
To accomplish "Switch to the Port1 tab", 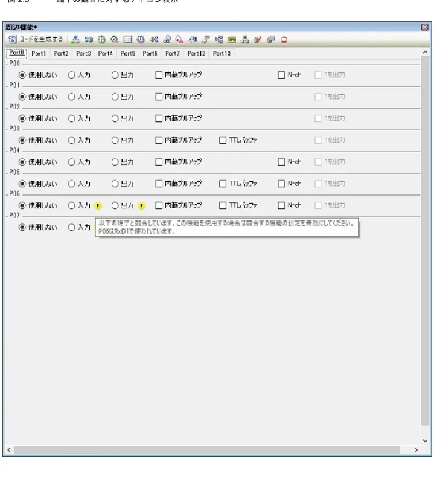I will (x=39, y=54).
